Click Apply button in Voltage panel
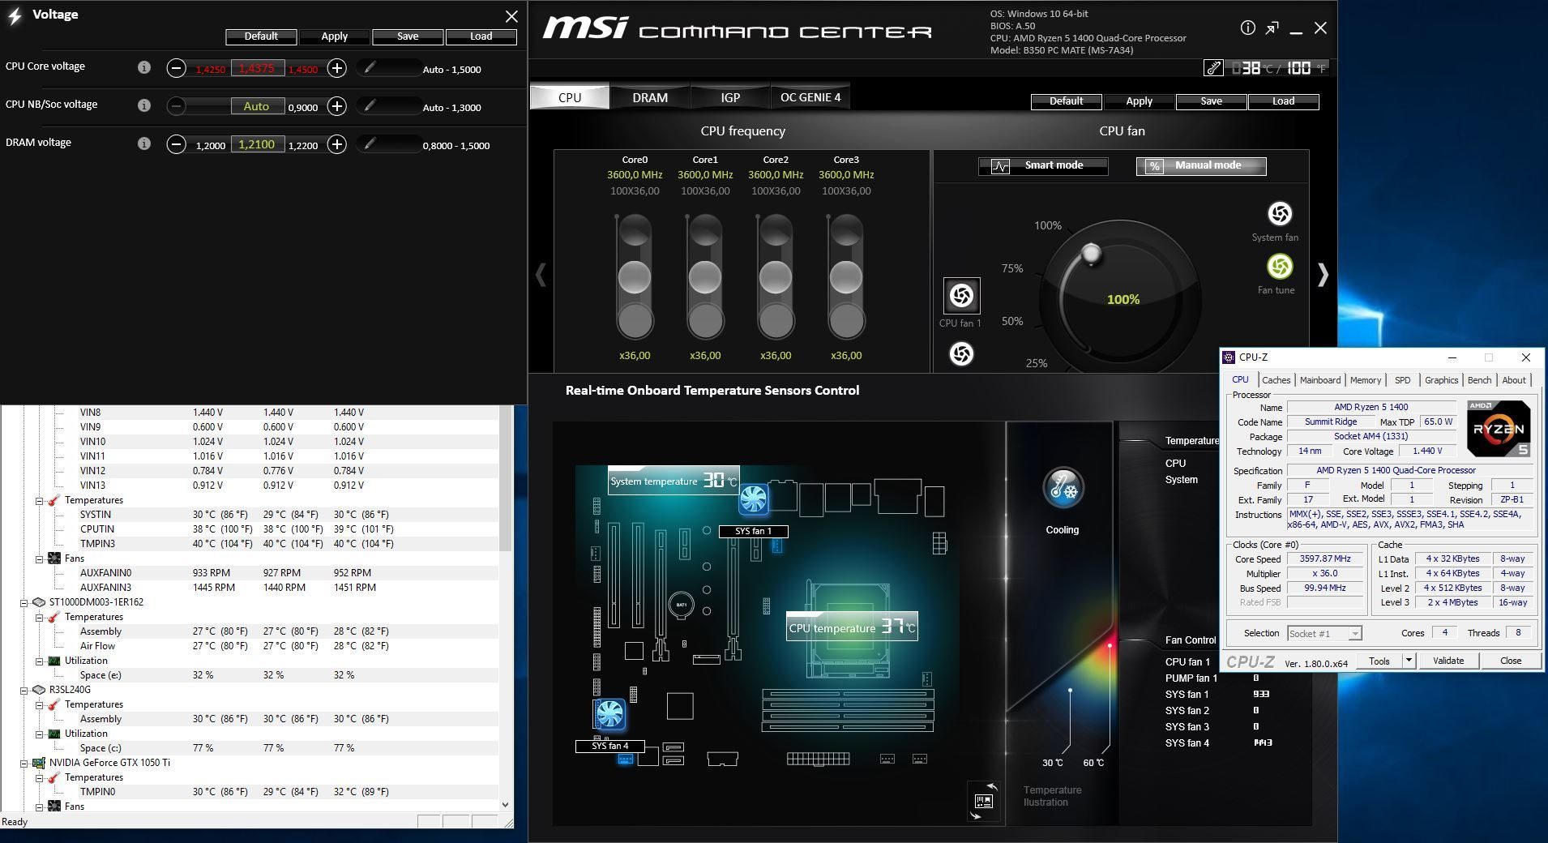The height and width of the screenshot is (843, 1548). [334, 36]
